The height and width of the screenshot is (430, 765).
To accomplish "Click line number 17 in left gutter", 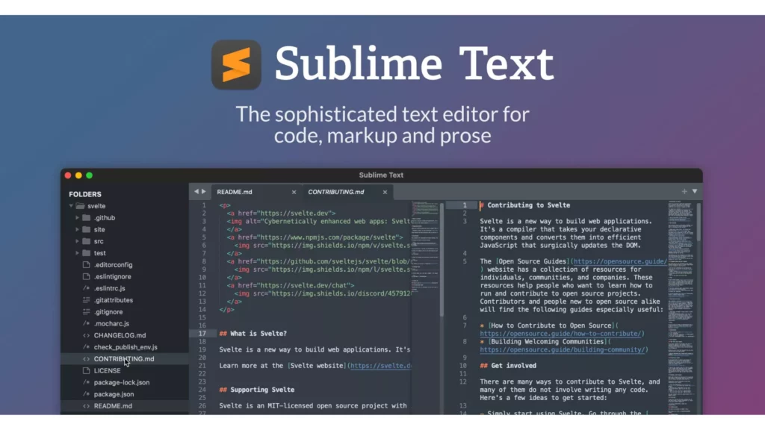I will tap(202, 334).
